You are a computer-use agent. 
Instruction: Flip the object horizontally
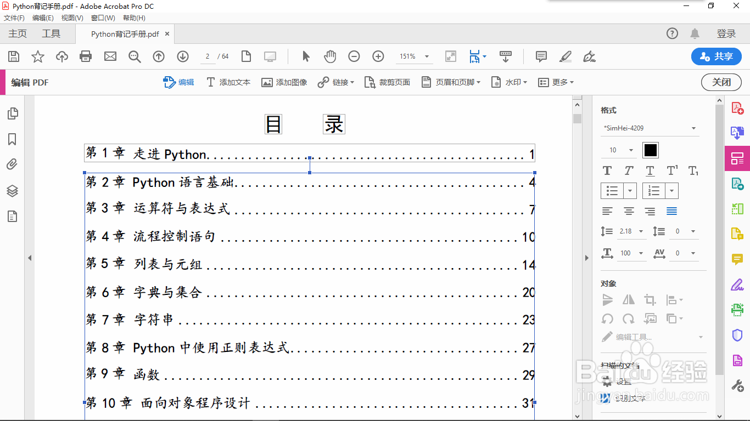(629, 300)
